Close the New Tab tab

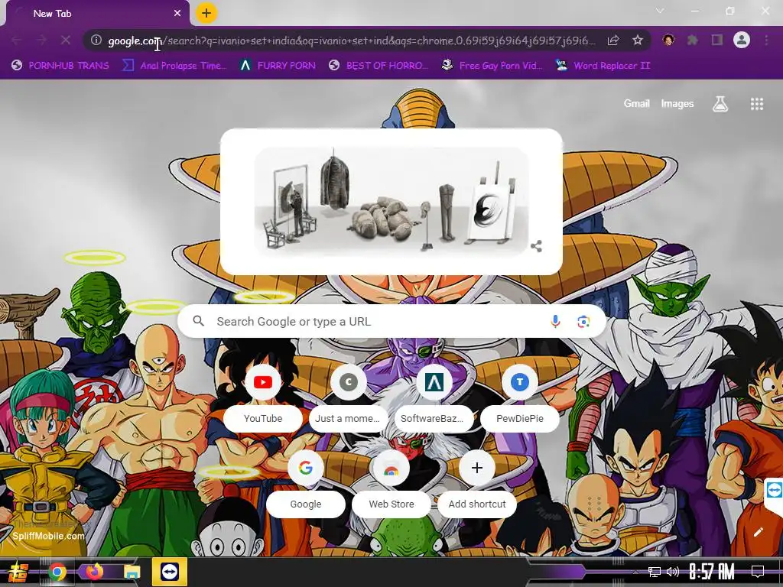(177, 14)
